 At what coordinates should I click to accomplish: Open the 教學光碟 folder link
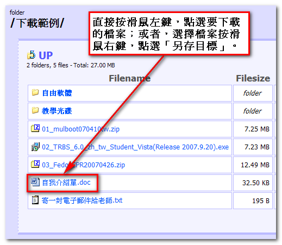click(x=57, y=111)
